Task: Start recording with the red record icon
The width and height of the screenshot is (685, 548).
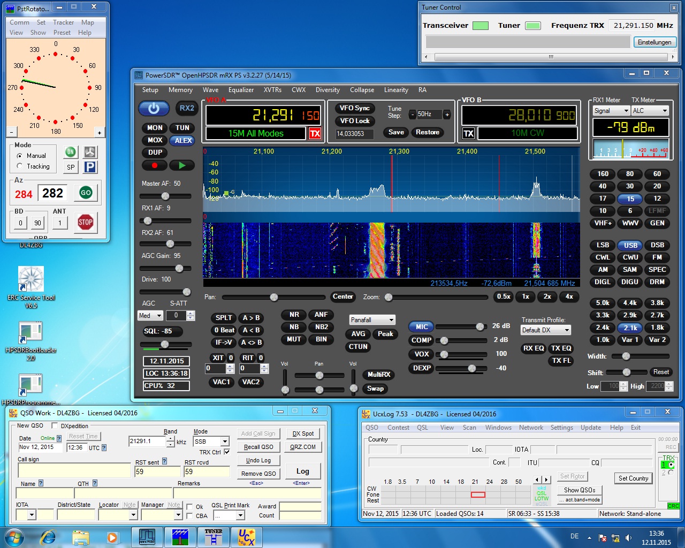Action: (155, 165)
